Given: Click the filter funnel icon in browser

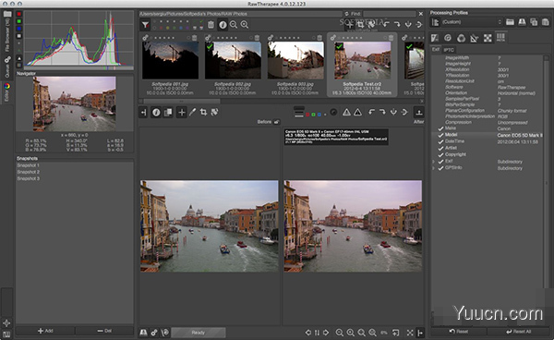Looking at the screenshot, I should [x=145, y=25].
